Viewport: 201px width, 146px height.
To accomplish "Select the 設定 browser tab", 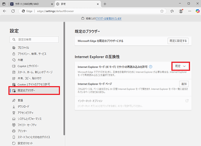I will (77, 4).
